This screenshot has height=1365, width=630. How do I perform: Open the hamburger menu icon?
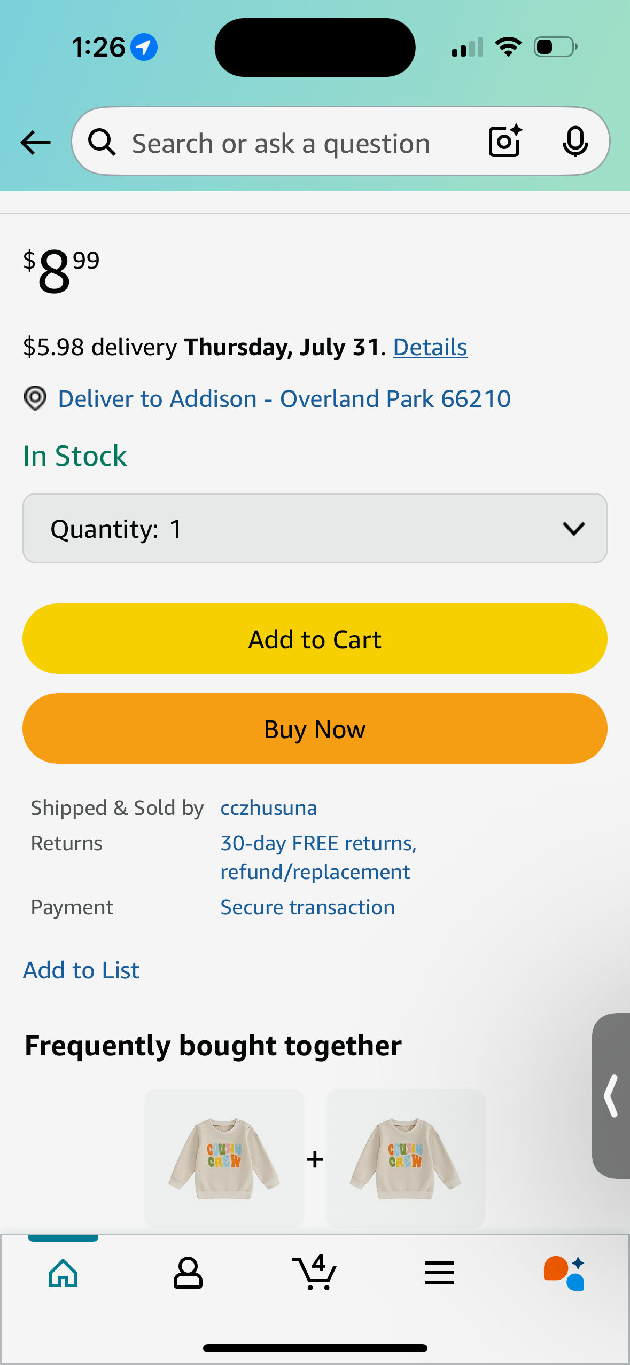(440, 1273)
